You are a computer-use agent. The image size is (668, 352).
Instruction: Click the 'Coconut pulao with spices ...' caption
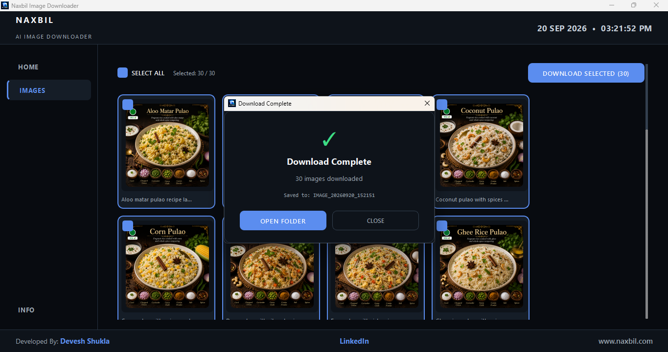[472, 199]
